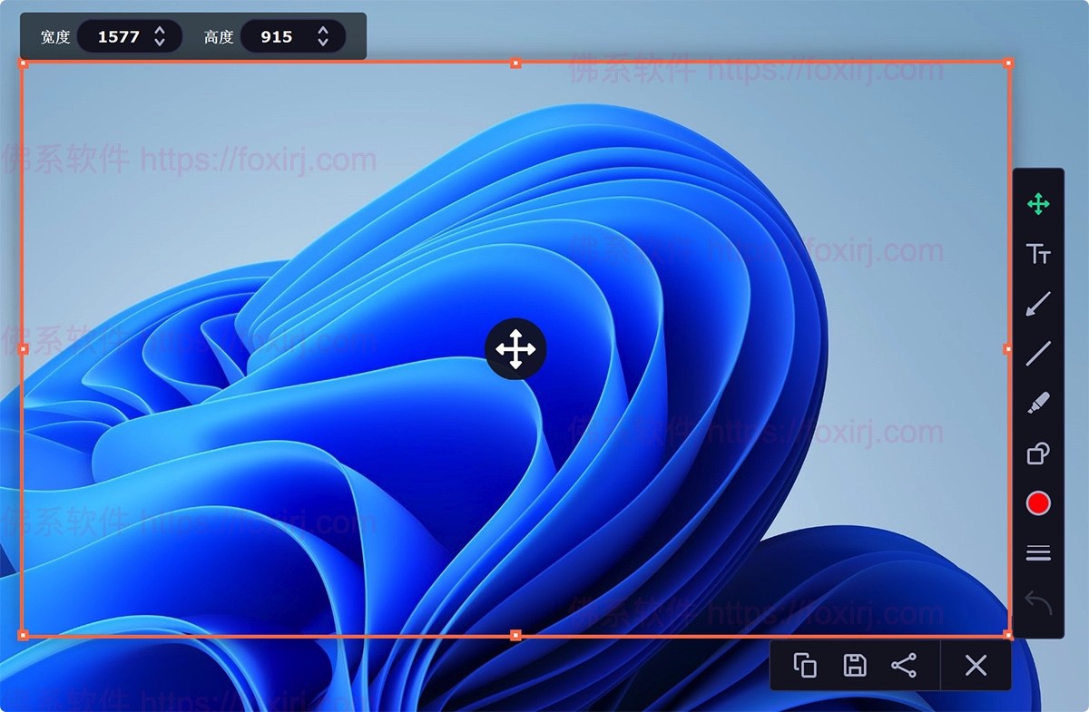Undo the last annotation
1089x712 pixels.
[1038, 602]
